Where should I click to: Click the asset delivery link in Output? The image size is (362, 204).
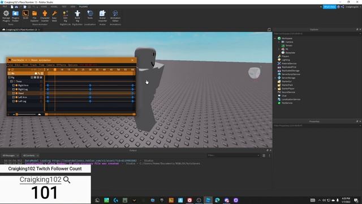tap(94, 160)
